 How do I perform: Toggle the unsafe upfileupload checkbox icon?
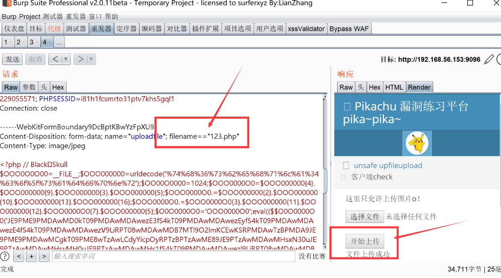(x=346, y=165)
